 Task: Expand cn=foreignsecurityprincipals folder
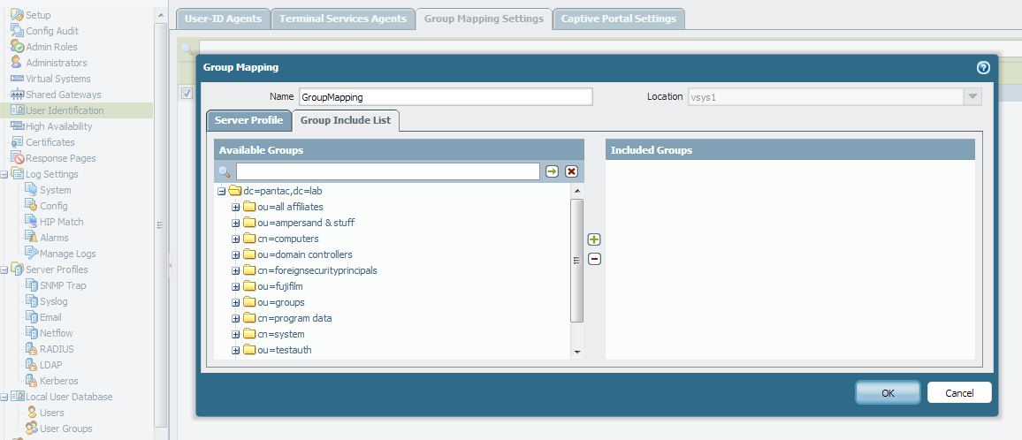tap(236, 270)
